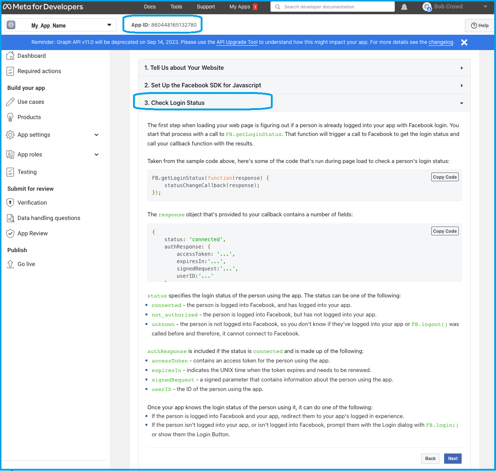Click the Help button
496x471 pixels.
(x=480, y=26)
